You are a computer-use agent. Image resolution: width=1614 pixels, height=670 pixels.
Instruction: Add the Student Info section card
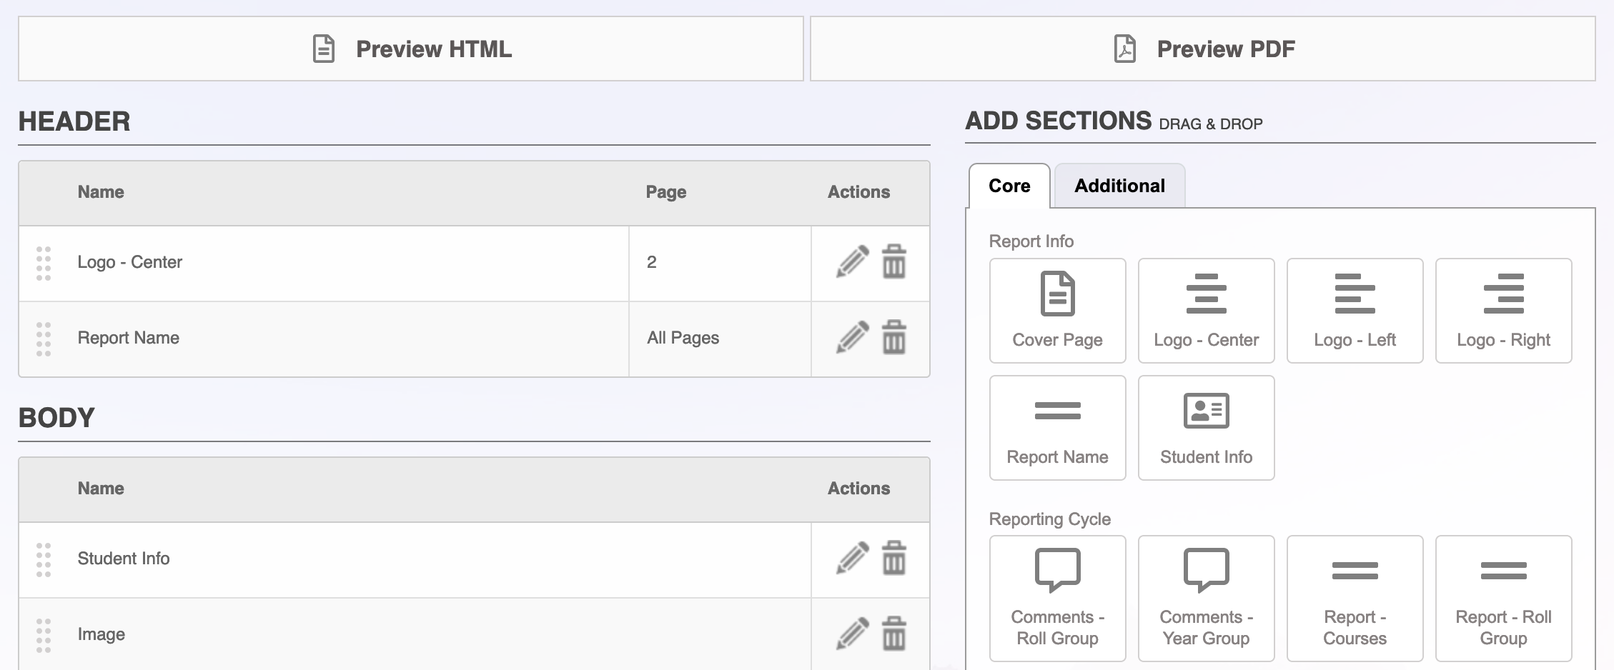click(1206, 427)
